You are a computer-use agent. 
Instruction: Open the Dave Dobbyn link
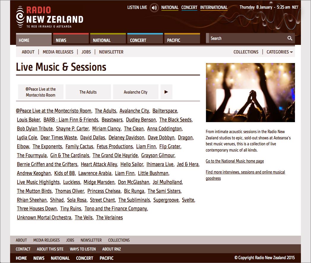[x=161, y=138]
